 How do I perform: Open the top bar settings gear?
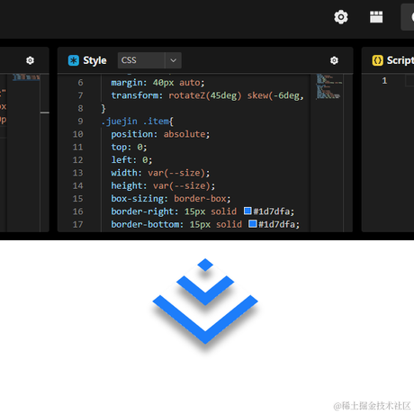341,17
